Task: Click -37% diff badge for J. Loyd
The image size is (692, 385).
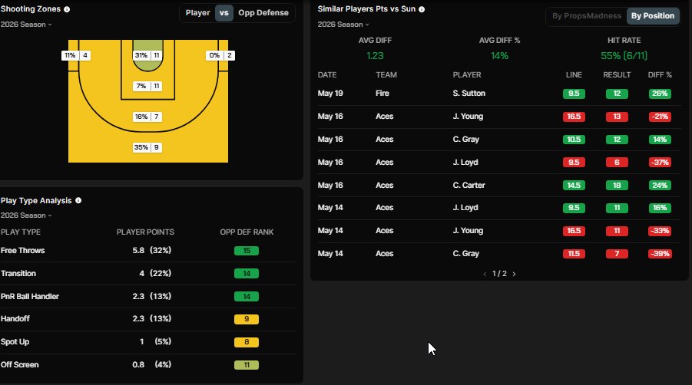Action: coord(660,163)
